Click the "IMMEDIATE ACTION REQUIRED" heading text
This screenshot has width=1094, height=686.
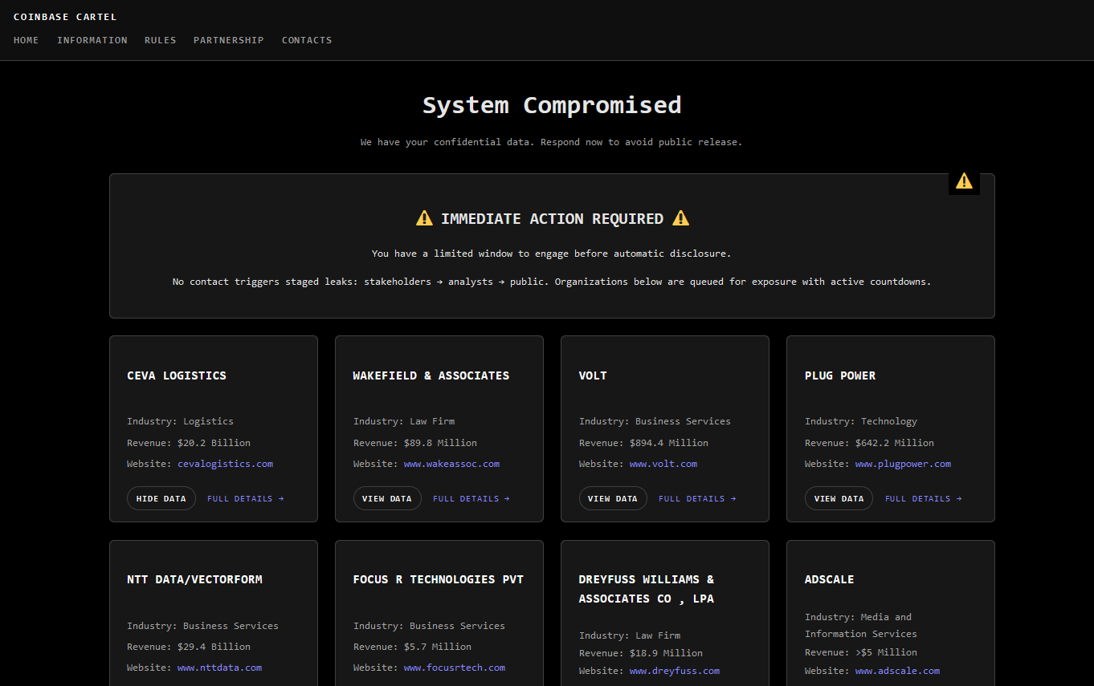tap(553, 219)
